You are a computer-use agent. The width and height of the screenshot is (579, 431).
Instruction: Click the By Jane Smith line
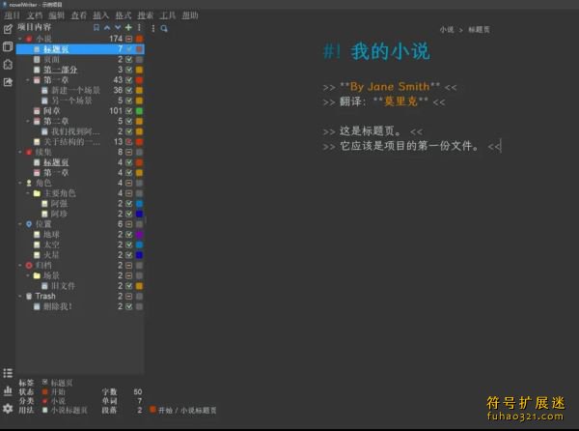(x=390, y=87)
